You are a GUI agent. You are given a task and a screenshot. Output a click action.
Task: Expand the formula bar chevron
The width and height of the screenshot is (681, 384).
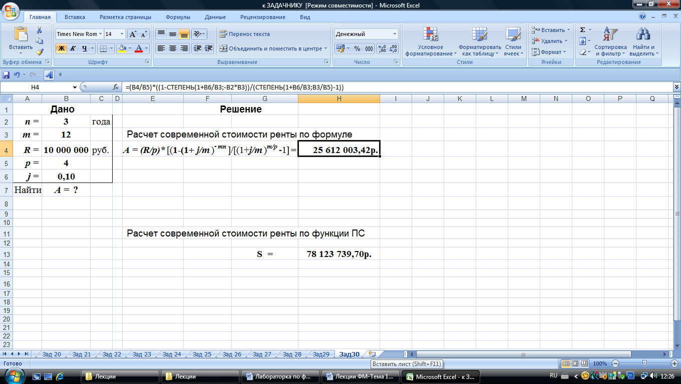pyautogui.click(x=676, y=87)
